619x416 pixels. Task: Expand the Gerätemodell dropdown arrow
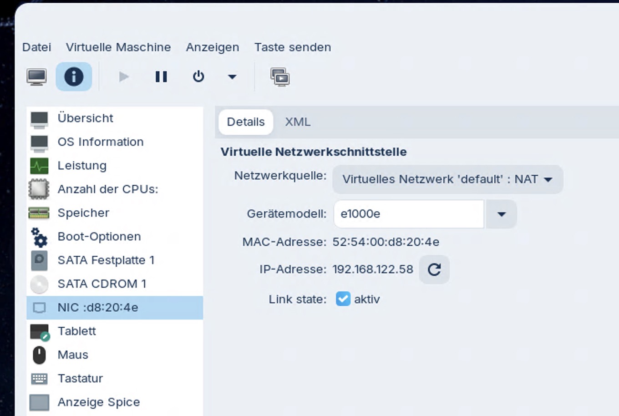pos(501,214)
